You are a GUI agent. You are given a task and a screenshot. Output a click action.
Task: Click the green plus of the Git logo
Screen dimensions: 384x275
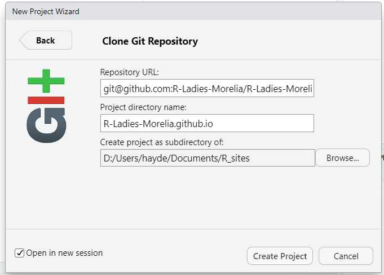(x=47, y=81)
